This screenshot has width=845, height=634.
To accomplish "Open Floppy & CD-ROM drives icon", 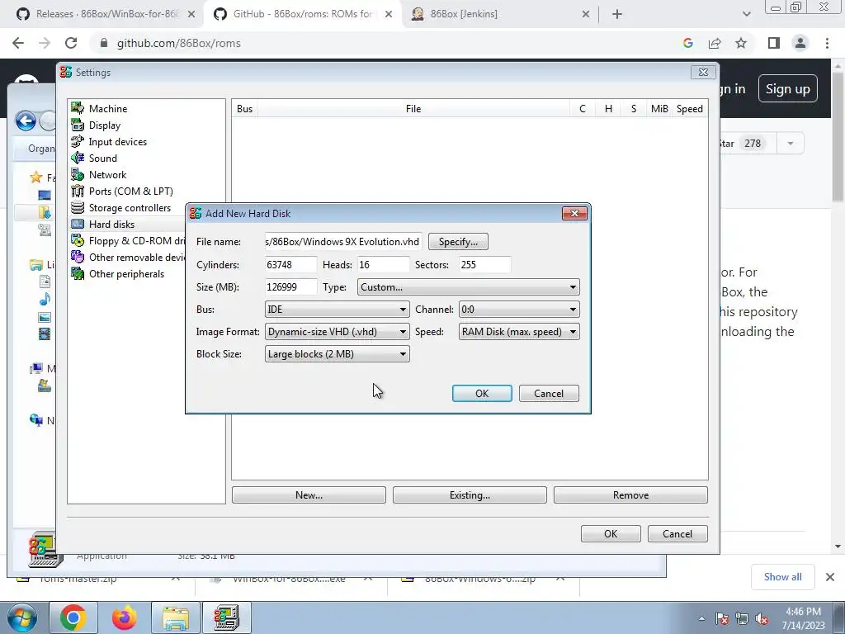I will point(78,241).
